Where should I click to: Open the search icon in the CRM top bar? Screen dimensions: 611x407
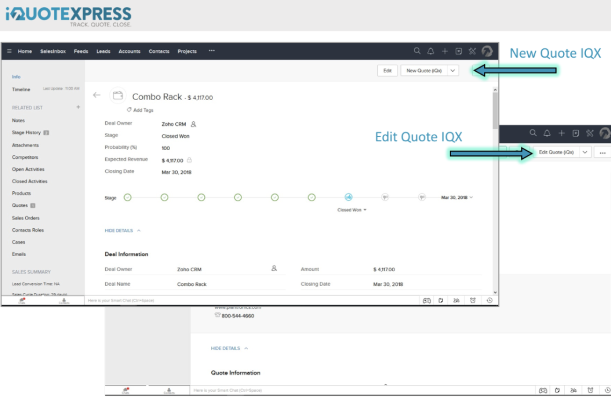click(417, 51)
